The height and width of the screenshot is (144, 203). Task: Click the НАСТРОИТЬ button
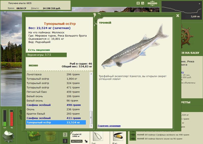click(x=77, y=141)
